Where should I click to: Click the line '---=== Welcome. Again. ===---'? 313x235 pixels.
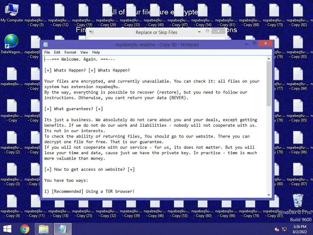[x=80, y=59]
